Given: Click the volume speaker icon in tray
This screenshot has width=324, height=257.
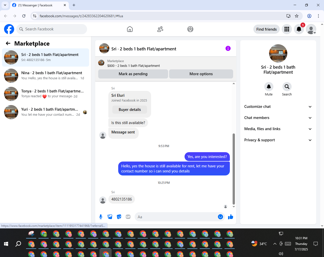Looking at the screenshot, I should point(281,254).
